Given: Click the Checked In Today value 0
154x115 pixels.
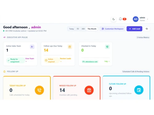Looking at the screenshot, I should coord(83,50).
